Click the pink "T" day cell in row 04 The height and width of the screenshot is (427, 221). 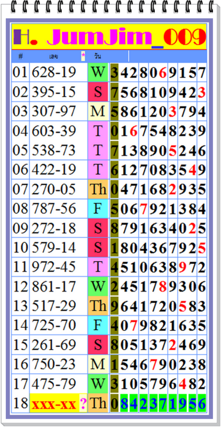click(98, 131)
